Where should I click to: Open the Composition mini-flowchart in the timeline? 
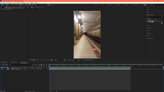click(33, 65)
